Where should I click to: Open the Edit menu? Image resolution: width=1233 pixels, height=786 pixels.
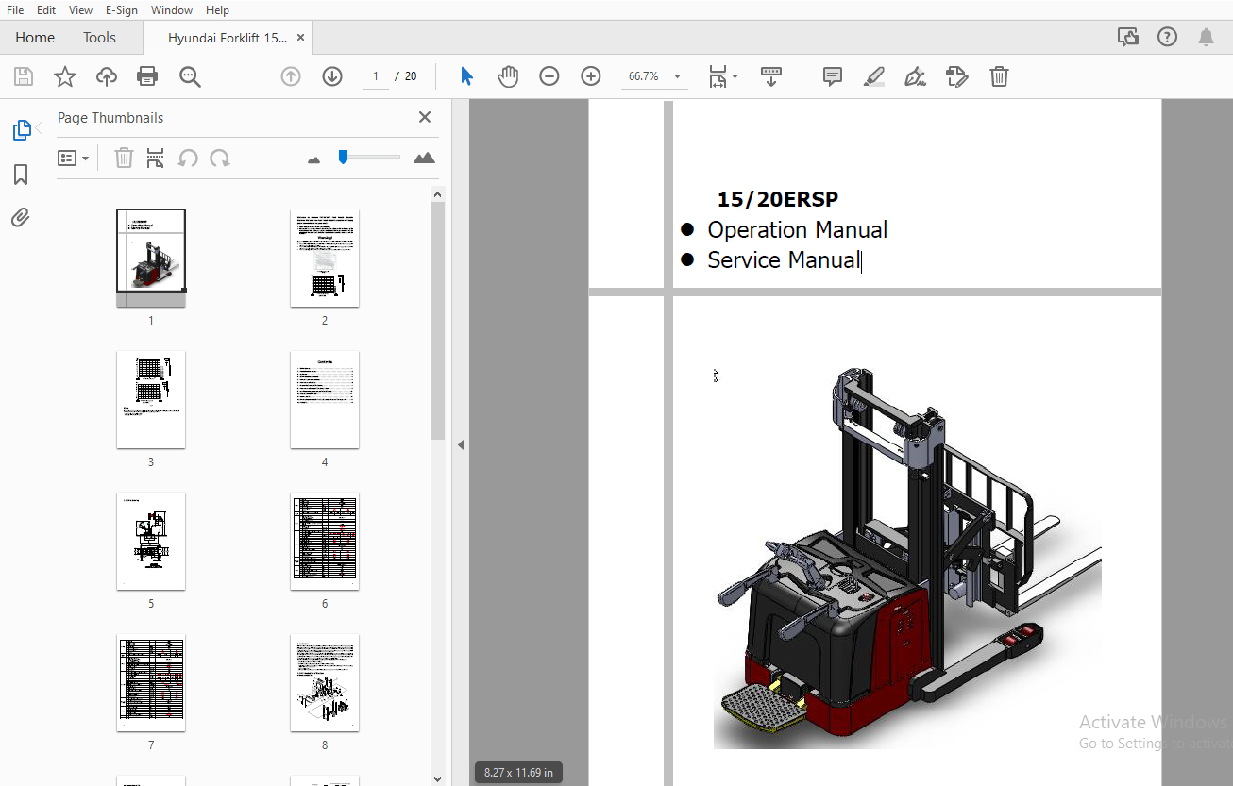[46, 9]
